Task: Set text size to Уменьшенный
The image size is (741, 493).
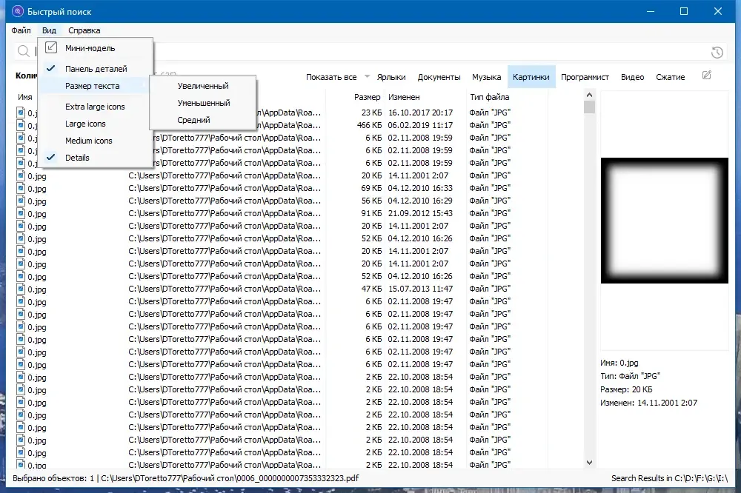Action: [x=203, y=103]
